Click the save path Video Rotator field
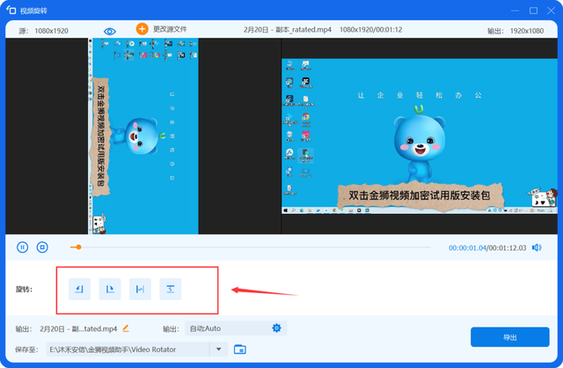Image resolution: width=563 pixels, height=368 pixels. point(128,350)
